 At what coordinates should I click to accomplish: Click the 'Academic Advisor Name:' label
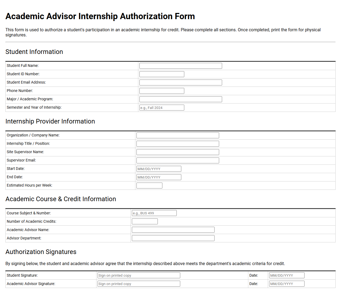pyautogui.click(x=28, y=230)
